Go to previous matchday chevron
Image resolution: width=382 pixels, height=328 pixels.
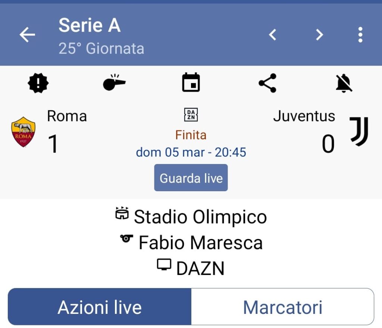click(273, 35)
